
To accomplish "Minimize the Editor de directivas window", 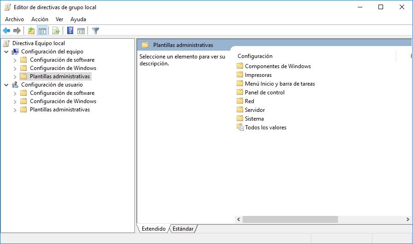I will click(x=360, y=7).
